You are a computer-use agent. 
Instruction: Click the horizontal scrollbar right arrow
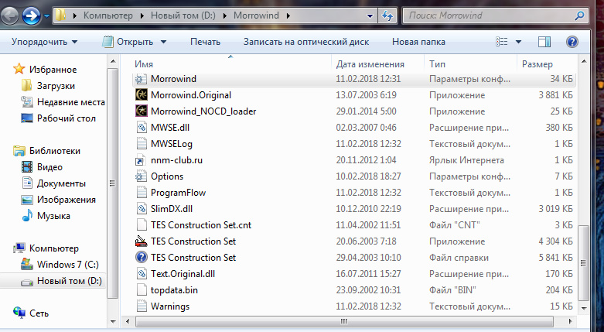click(x=571, y=321)
